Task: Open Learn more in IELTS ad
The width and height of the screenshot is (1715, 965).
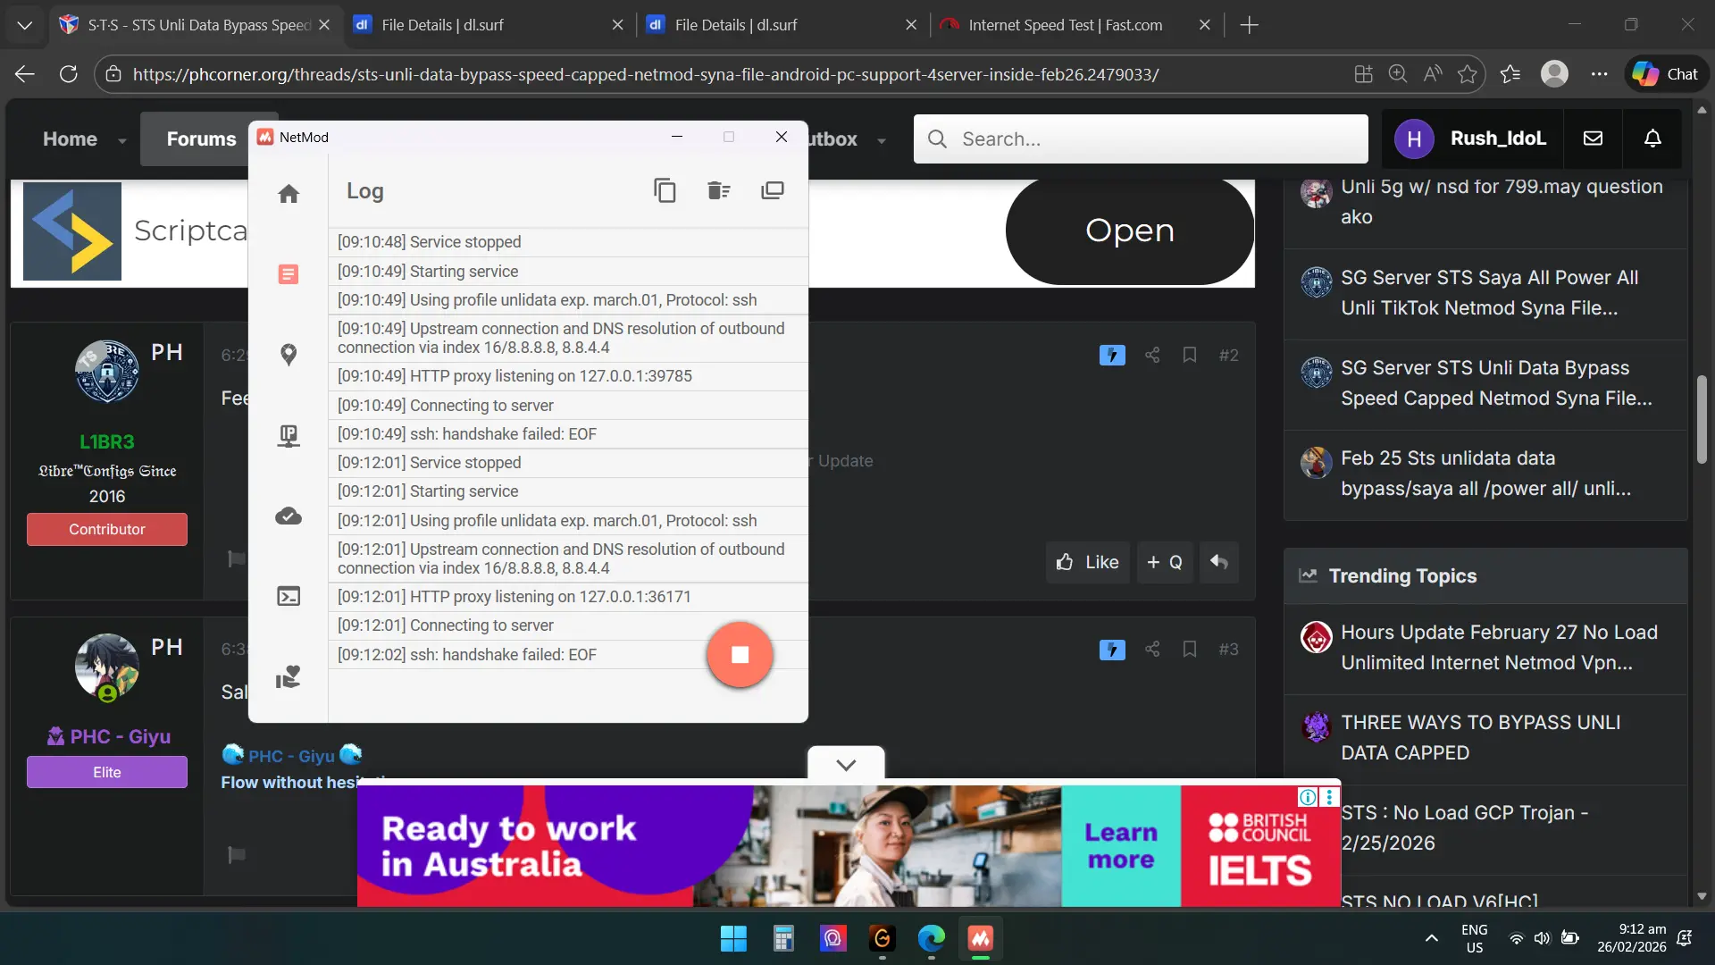Action: point(1121,845)
